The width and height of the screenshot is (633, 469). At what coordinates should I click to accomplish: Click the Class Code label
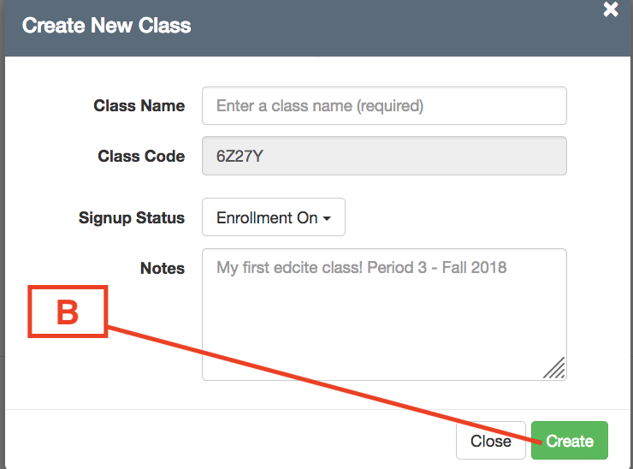(141, 157)
